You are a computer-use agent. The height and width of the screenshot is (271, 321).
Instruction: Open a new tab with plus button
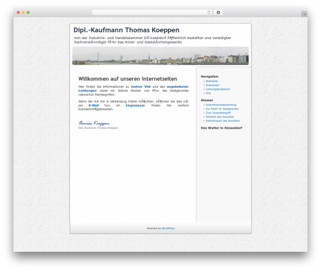[304, 14]
